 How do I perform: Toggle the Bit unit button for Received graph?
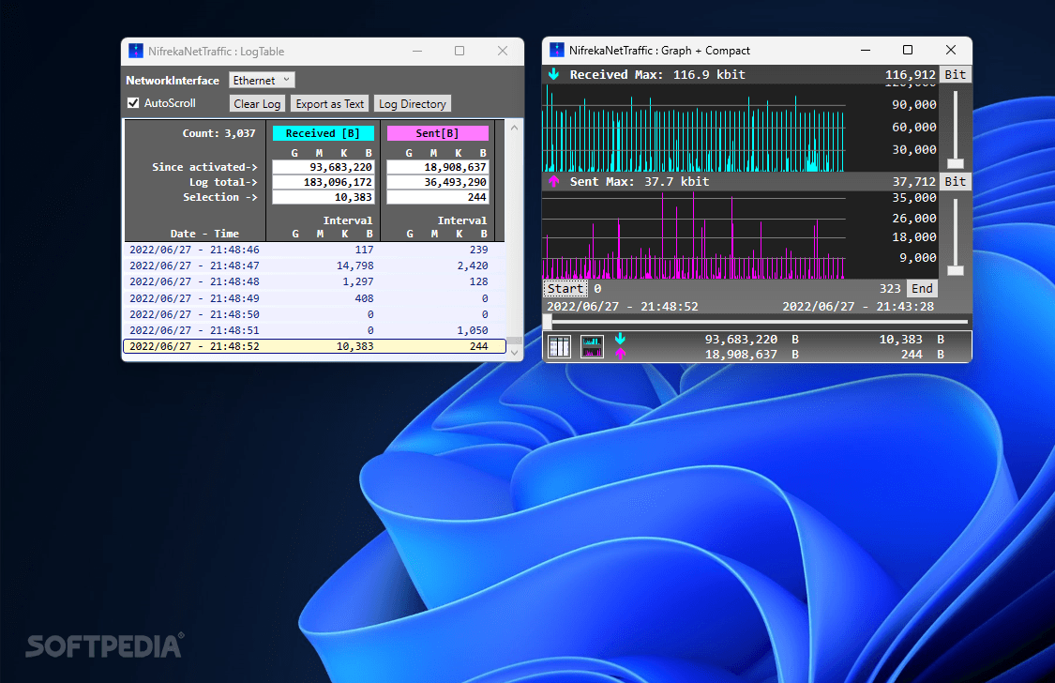pyautogui.click(x=955, y=74)
